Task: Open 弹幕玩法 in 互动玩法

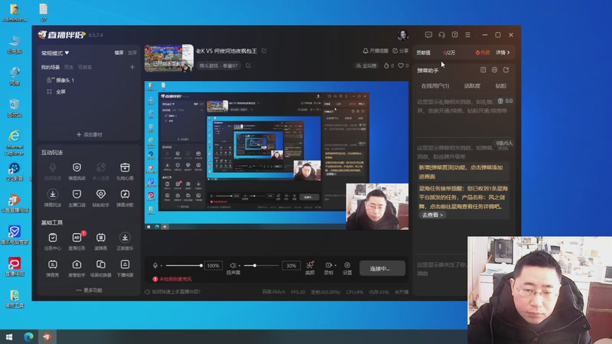Action: [52, 197]
